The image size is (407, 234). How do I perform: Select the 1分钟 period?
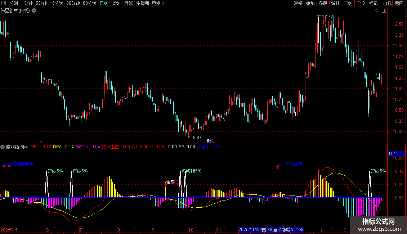click(x=27, y=3)
